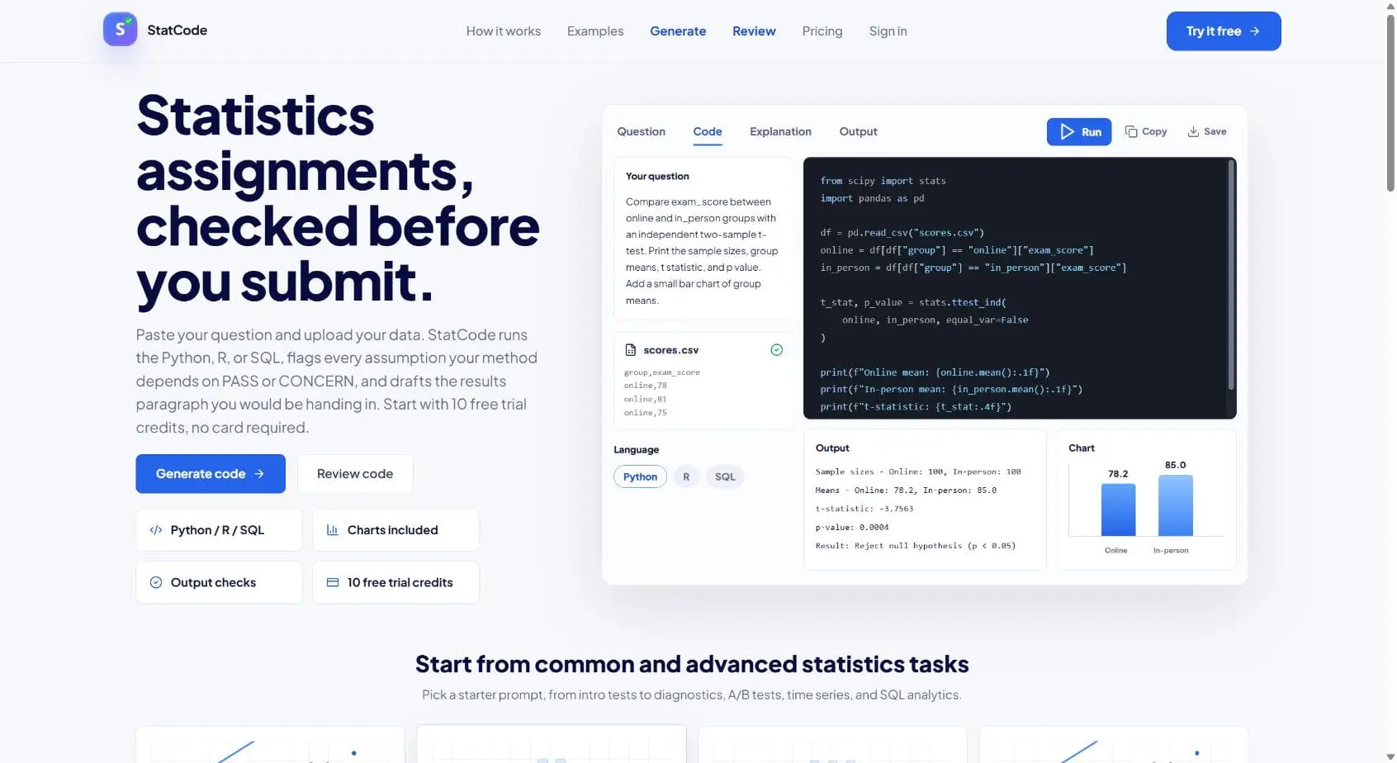This screenshot has height=763, width=1397.
Task: Open Examples in the navigation bar
Action: coord(595,31)
